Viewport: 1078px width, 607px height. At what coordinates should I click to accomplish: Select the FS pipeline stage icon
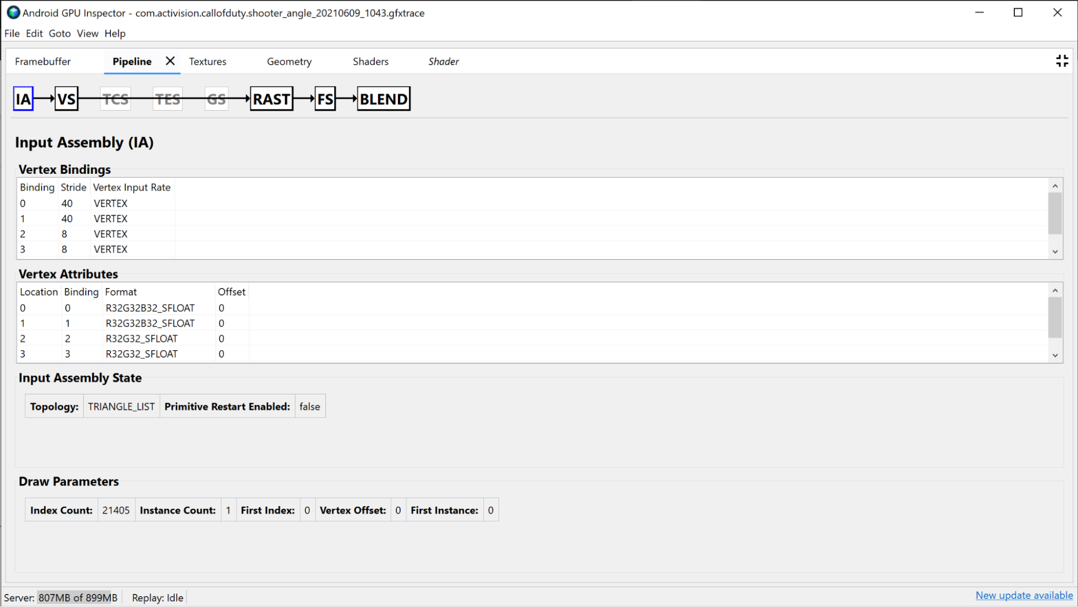324,99
